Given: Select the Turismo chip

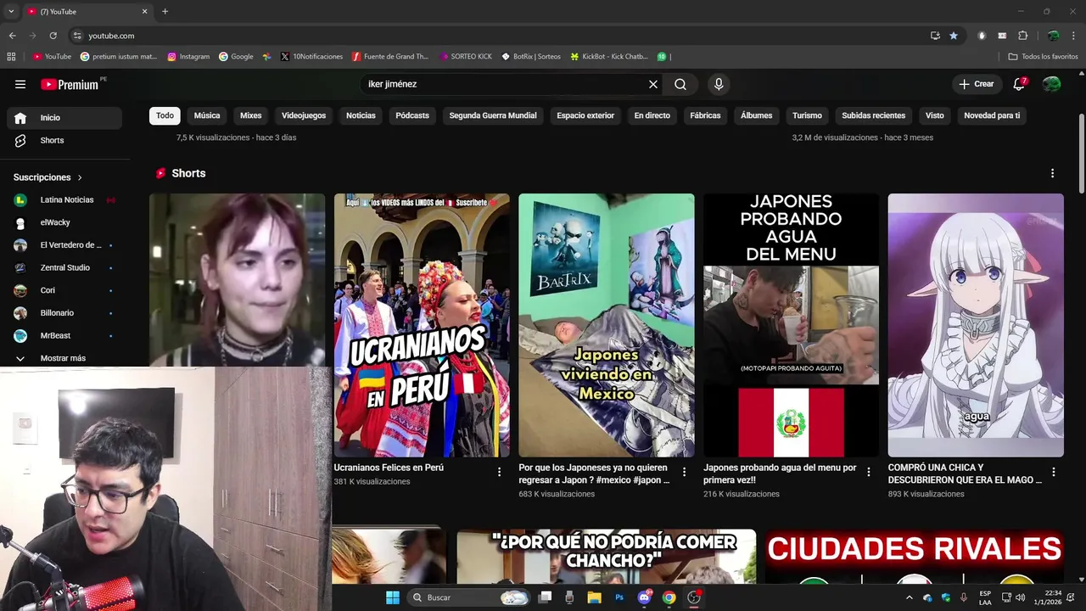Looking at the screenshot, I should point(807,115).
